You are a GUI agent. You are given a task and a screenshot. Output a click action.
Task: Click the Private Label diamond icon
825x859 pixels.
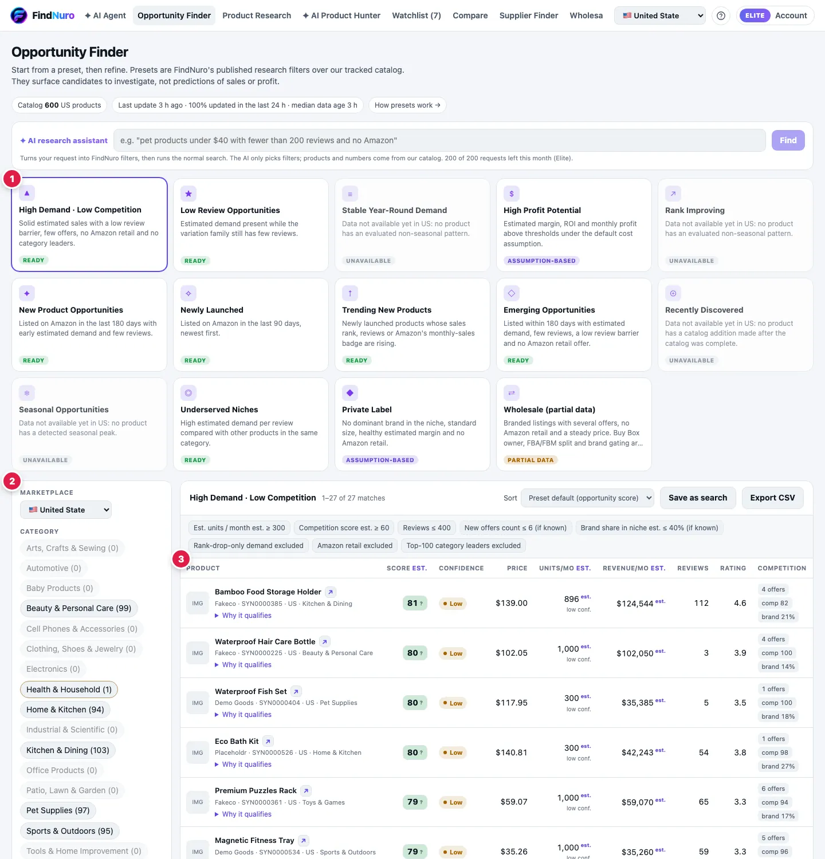[x=350, y=393]
